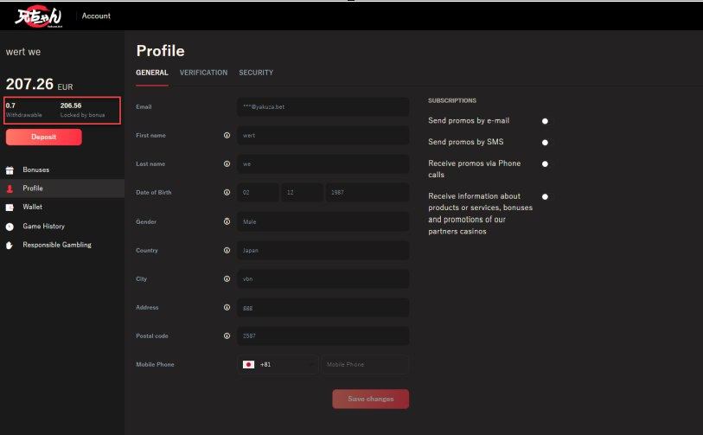The image size is (703, 435).
Task: Toggle Send promos by e-mail
Action: point(545,121)
